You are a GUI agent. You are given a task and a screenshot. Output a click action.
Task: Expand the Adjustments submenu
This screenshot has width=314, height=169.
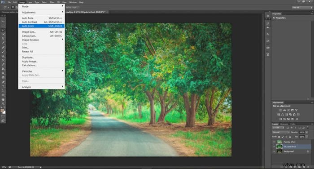pos(41,12)
